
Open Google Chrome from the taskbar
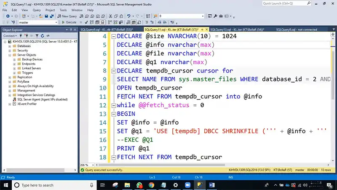pos(151,185)
